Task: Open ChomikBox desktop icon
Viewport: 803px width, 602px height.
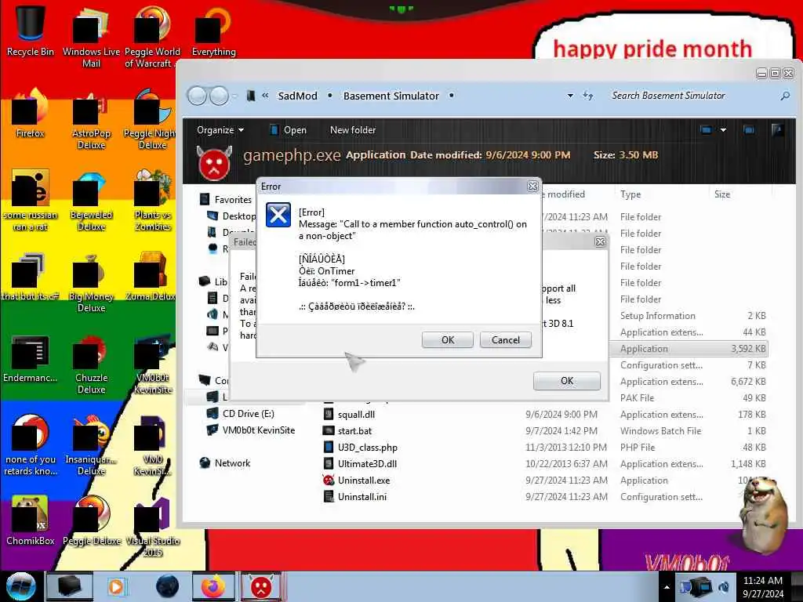Action: 31,520
